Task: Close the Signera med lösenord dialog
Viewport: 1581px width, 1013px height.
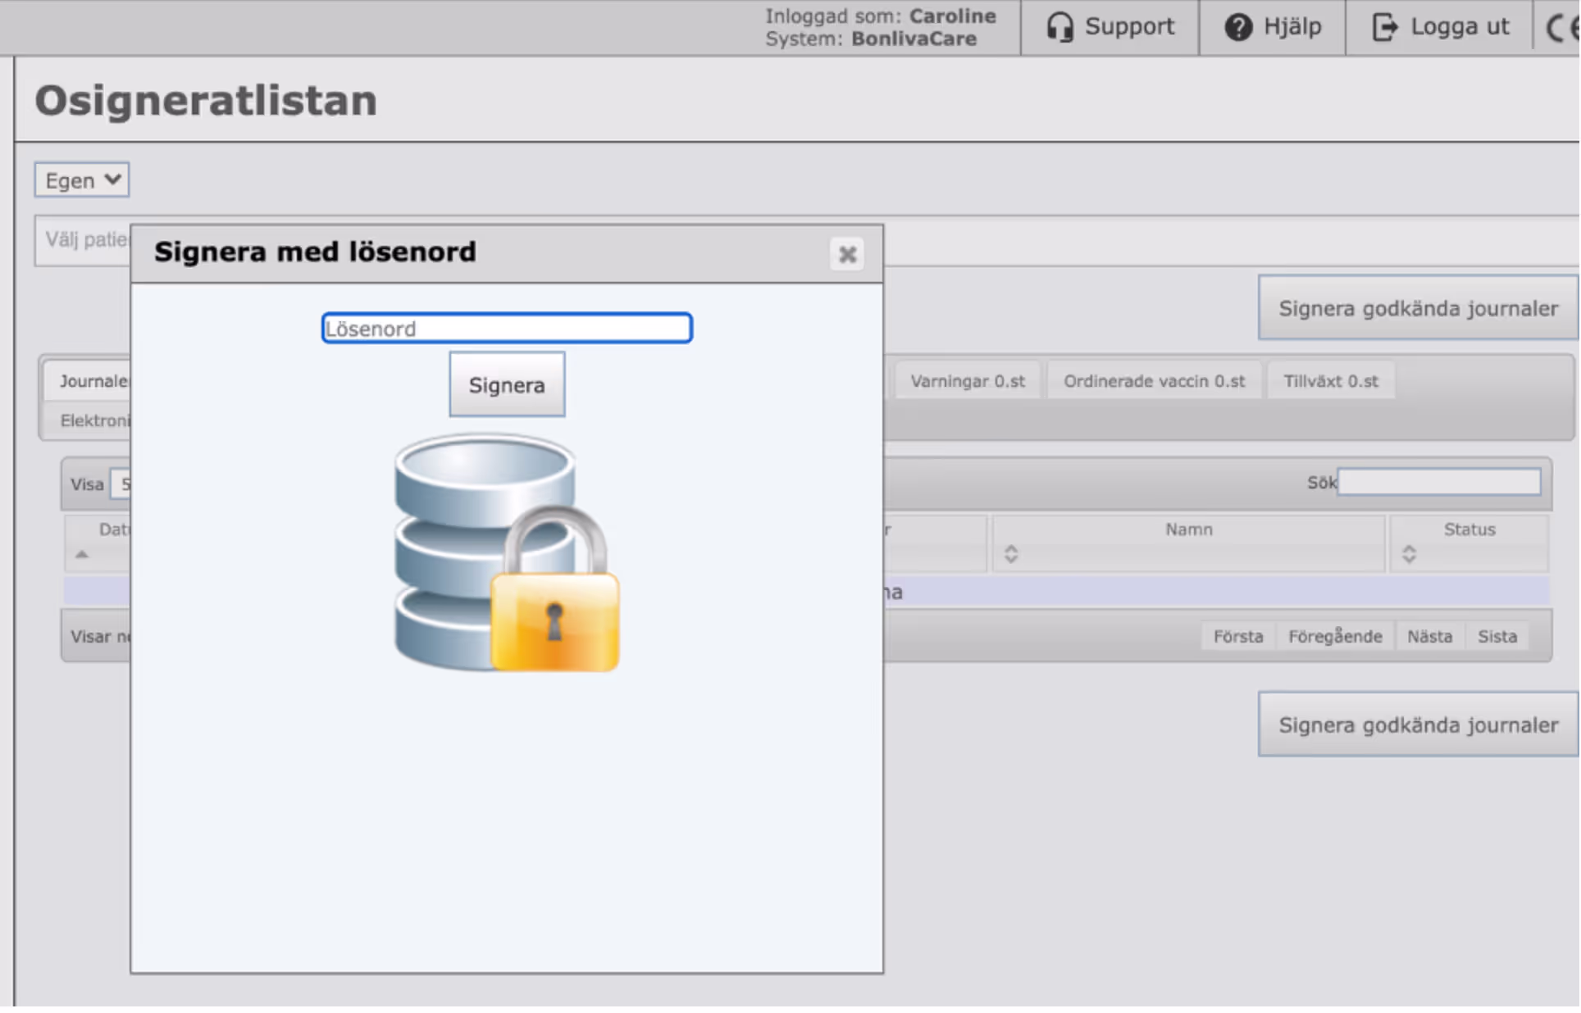Action: 847,254
